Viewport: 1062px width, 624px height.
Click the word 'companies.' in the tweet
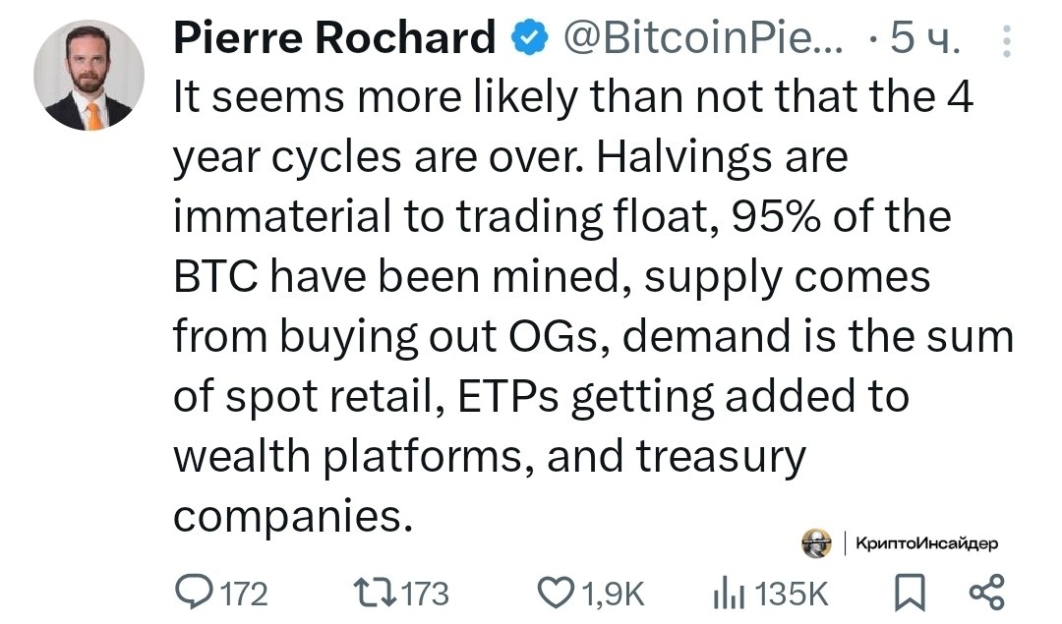click(x=293, y=517)
